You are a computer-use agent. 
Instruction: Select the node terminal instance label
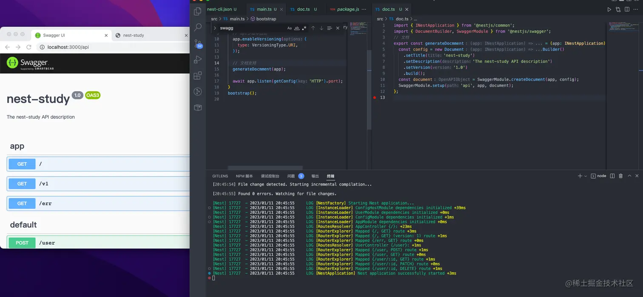pos(598,176)
